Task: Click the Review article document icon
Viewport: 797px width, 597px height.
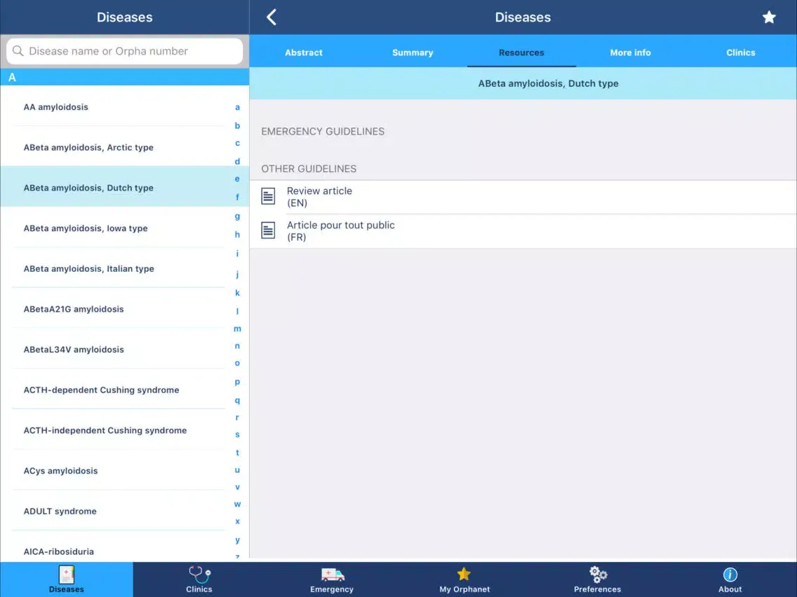Action: coord(268,196)
